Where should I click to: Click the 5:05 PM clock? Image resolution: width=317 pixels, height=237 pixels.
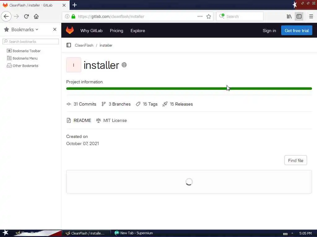tap(306, 233)
